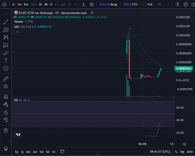
Task: Set date range to 5d
Action: coord(48,152)
